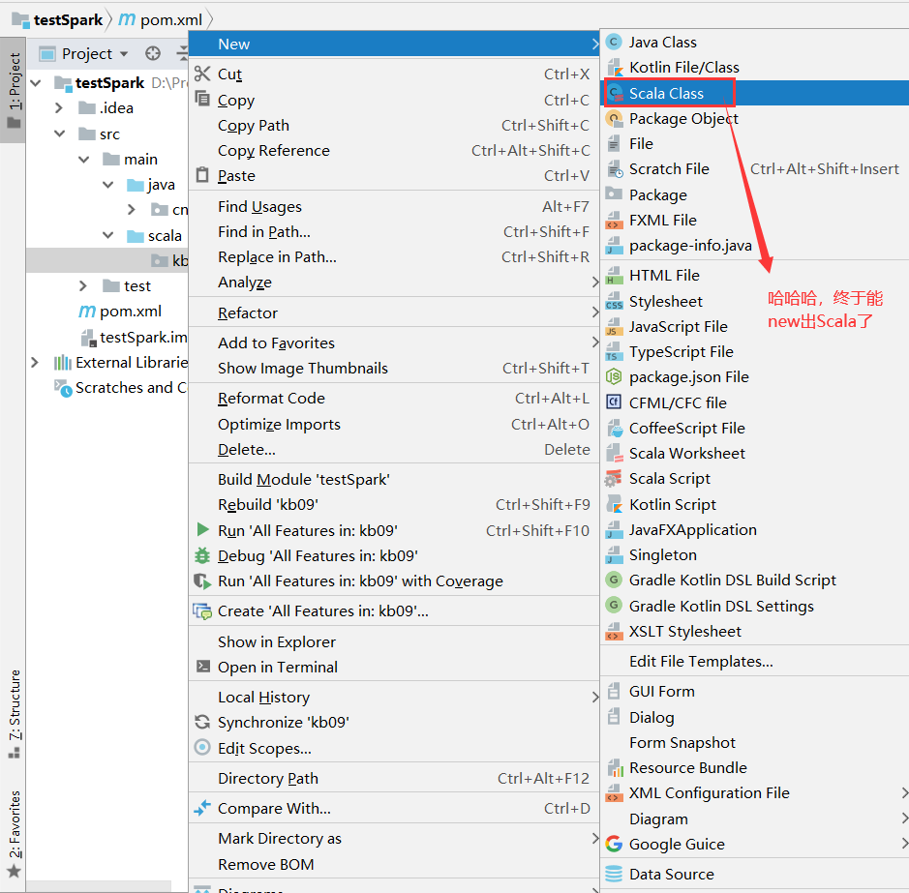Collapse the testSpark root node
The width and height of the screenshot is (909, 893).
36,83
